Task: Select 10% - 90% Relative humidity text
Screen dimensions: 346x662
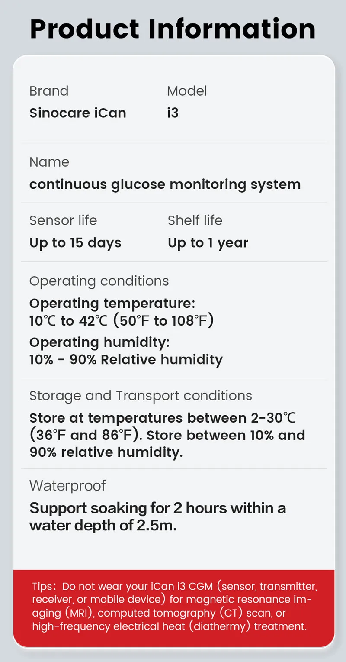Action: pyautogui.click(x=126, y=359)
